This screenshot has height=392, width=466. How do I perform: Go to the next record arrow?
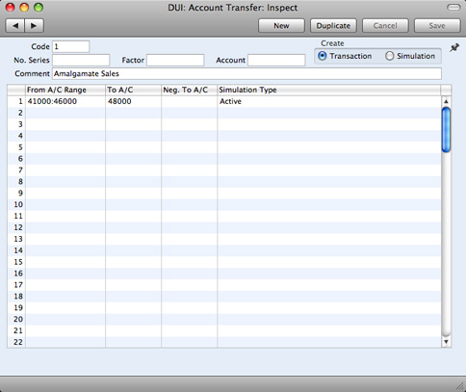coord(34,26)
